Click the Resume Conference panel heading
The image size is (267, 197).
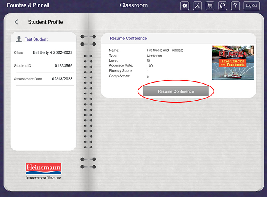[x=128, y=38]
